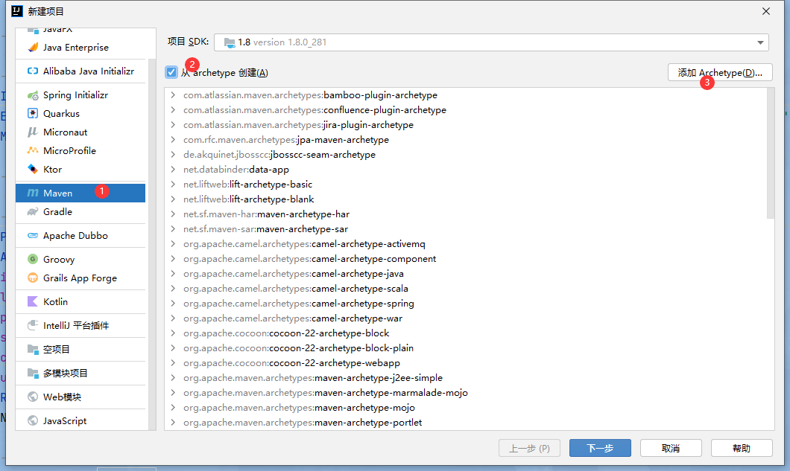This screenshot has height=471, width=790.
Task: Click the Apache Dubbo icon
Action: click(33, 235)
